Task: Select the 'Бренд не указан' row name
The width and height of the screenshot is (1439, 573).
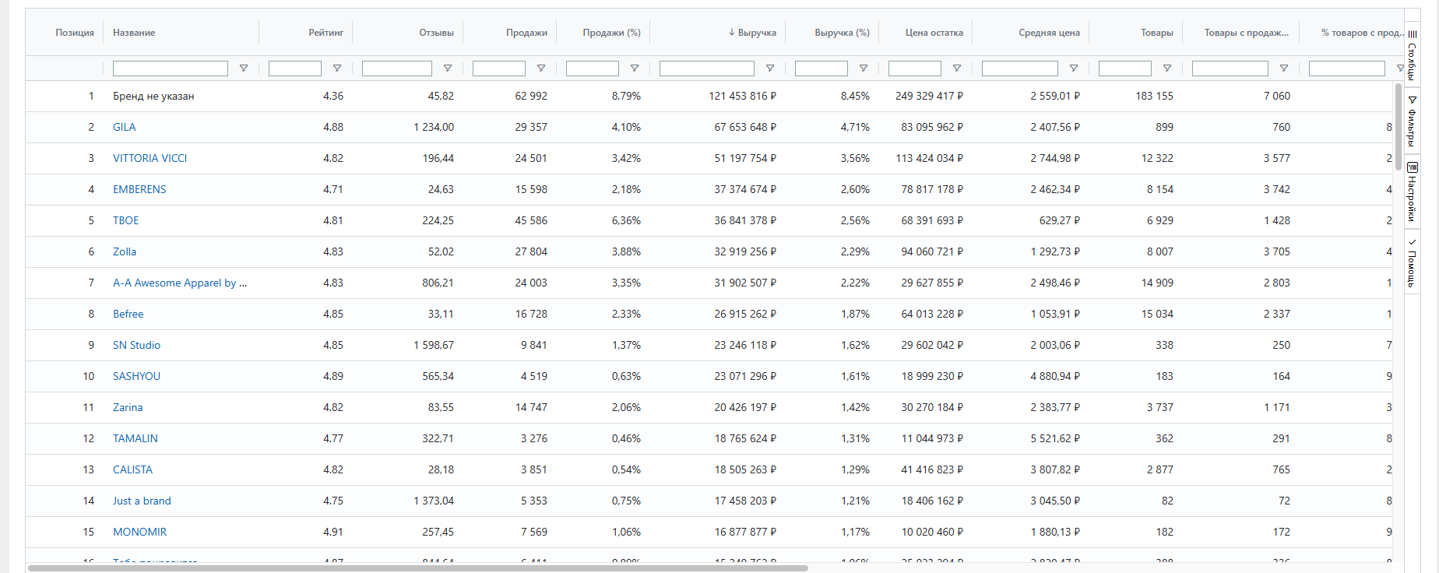Action: click(x=153, y=96)
